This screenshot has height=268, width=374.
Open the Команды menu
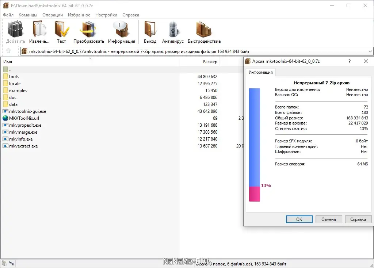tap(28, 15)
